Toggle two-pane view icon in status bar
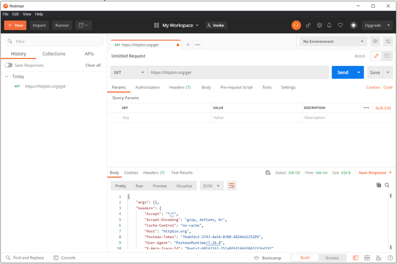Viewport: 397px width, 264px height. point(367,258)
